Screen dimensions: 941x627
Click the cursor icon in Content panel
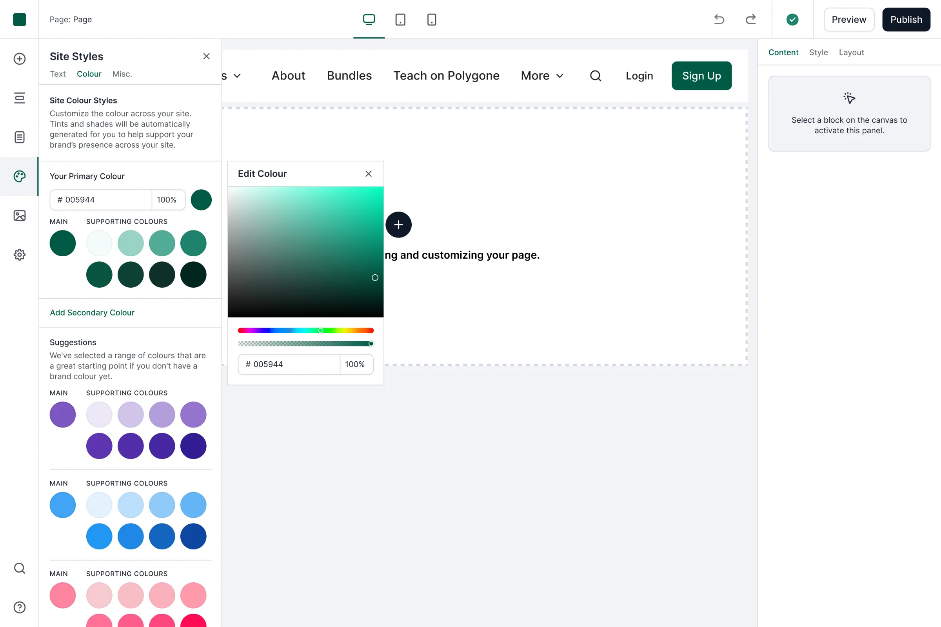(x=849, y=98)
